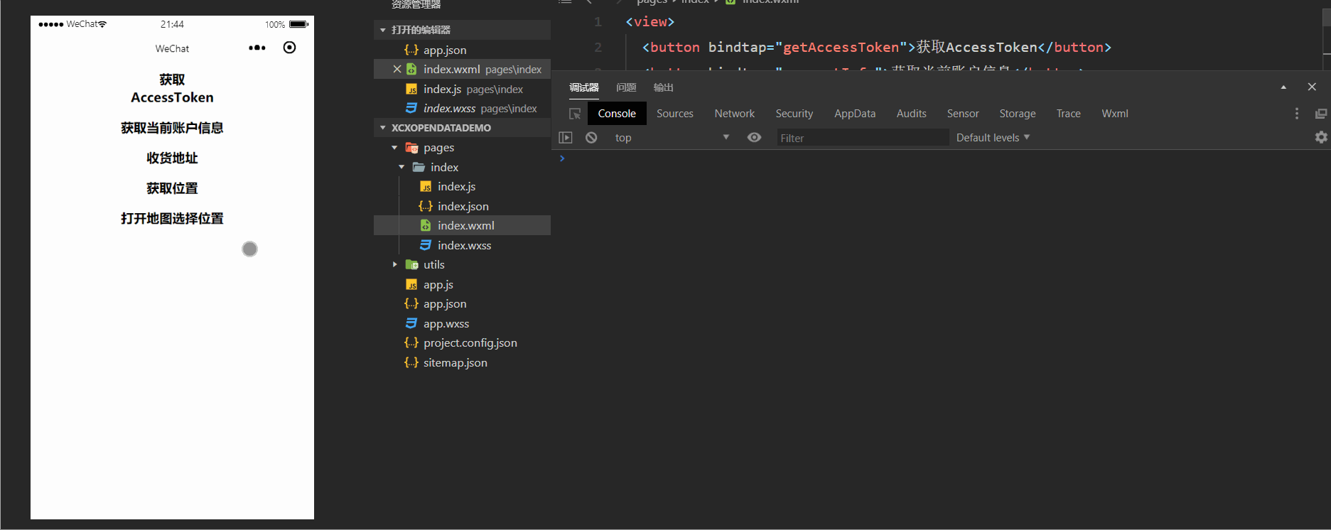Screen dimensions: 1331x530
Task: Tap the 获取当前账户信息 button
Action: (172, 128)
